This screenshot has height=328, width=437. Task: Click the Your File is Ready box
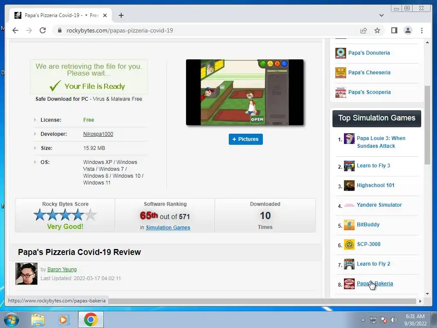(x=89, y=77)
